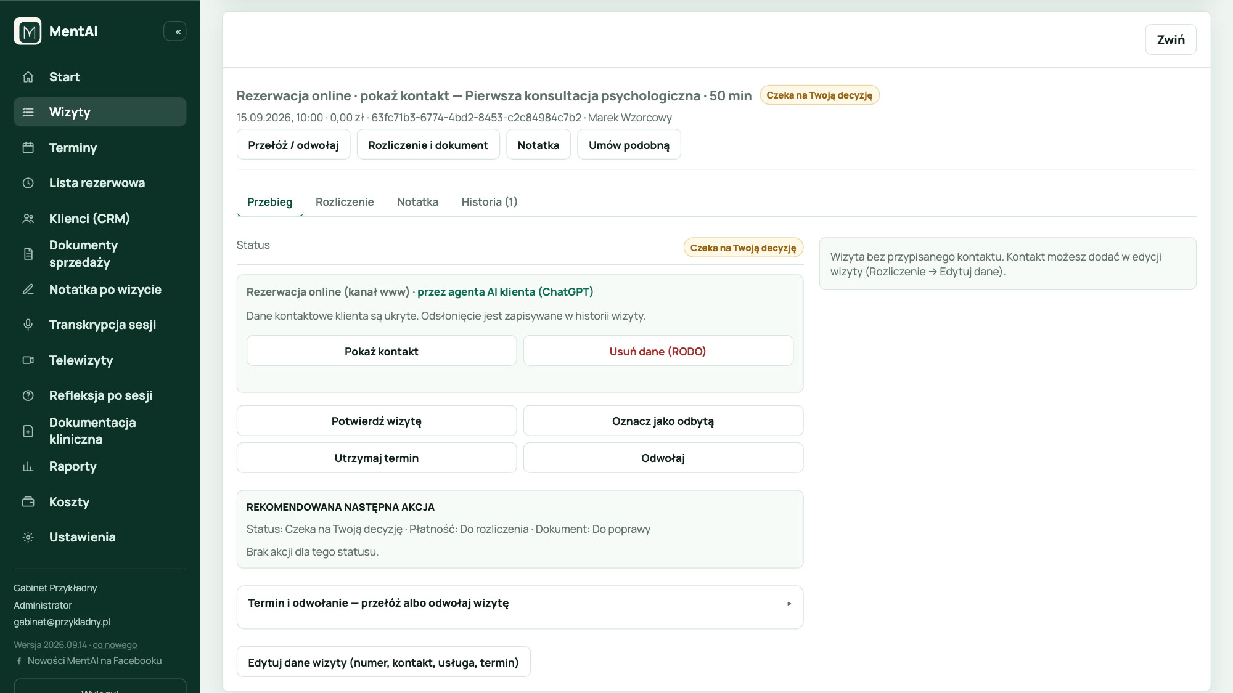This screenshot has height=693, width=1233.
Task: Open Lista rezerwowa section
Action: 100,183
